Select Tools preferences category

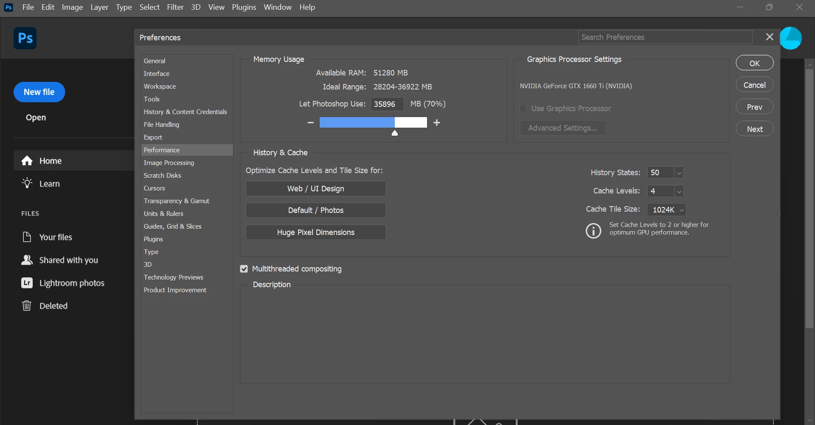[187, 99]
